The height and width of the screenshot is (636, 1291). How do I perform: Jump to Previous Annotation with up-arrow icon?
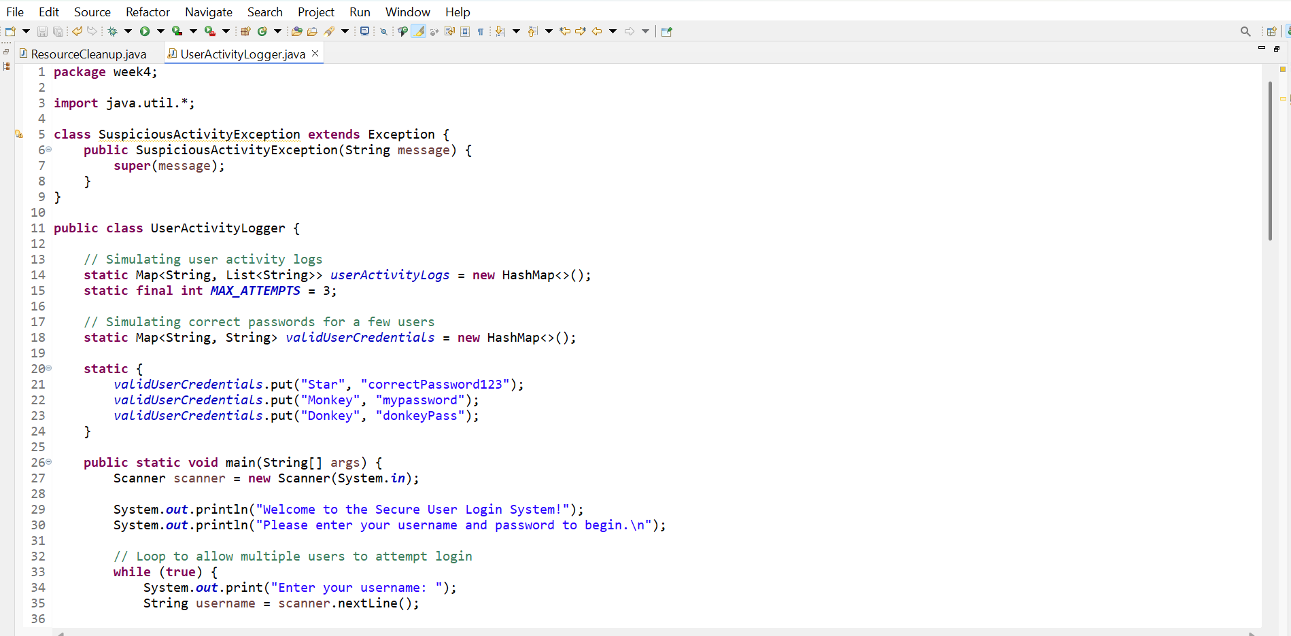click(533, 31)
